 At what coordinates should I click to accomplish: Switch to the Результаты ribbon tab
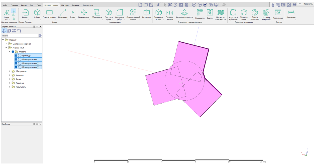coord(88,5)
